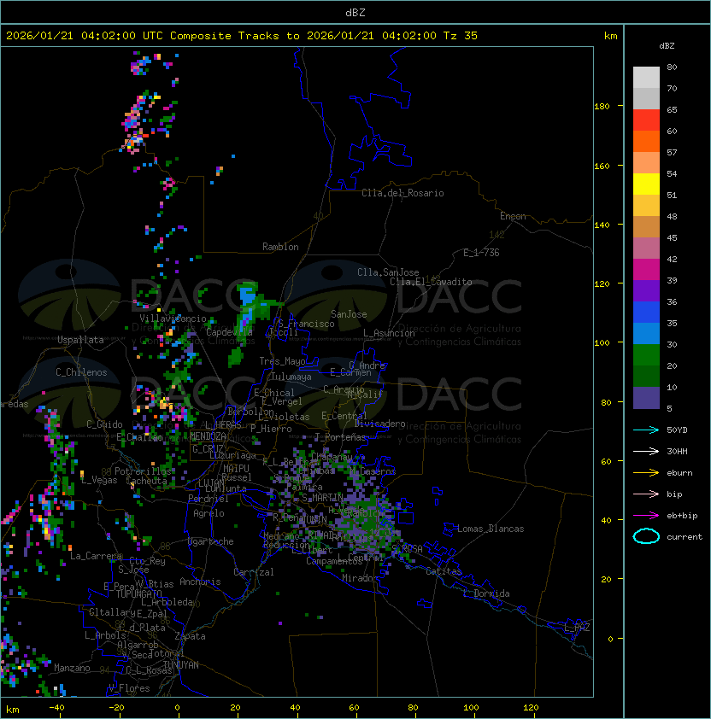Screen dimensions: 711x719
Task: Select the dark green 20–10 dBZ swatch
Action: (646, 376)
